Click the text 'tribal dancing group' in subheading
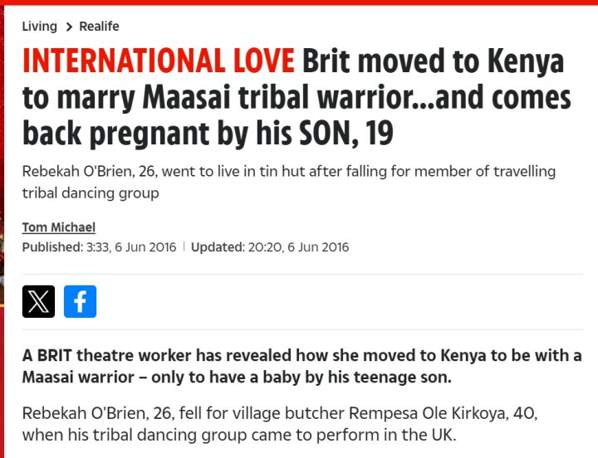Image resolution: width=598 pixels, height=458 pixels. (91, 193)
